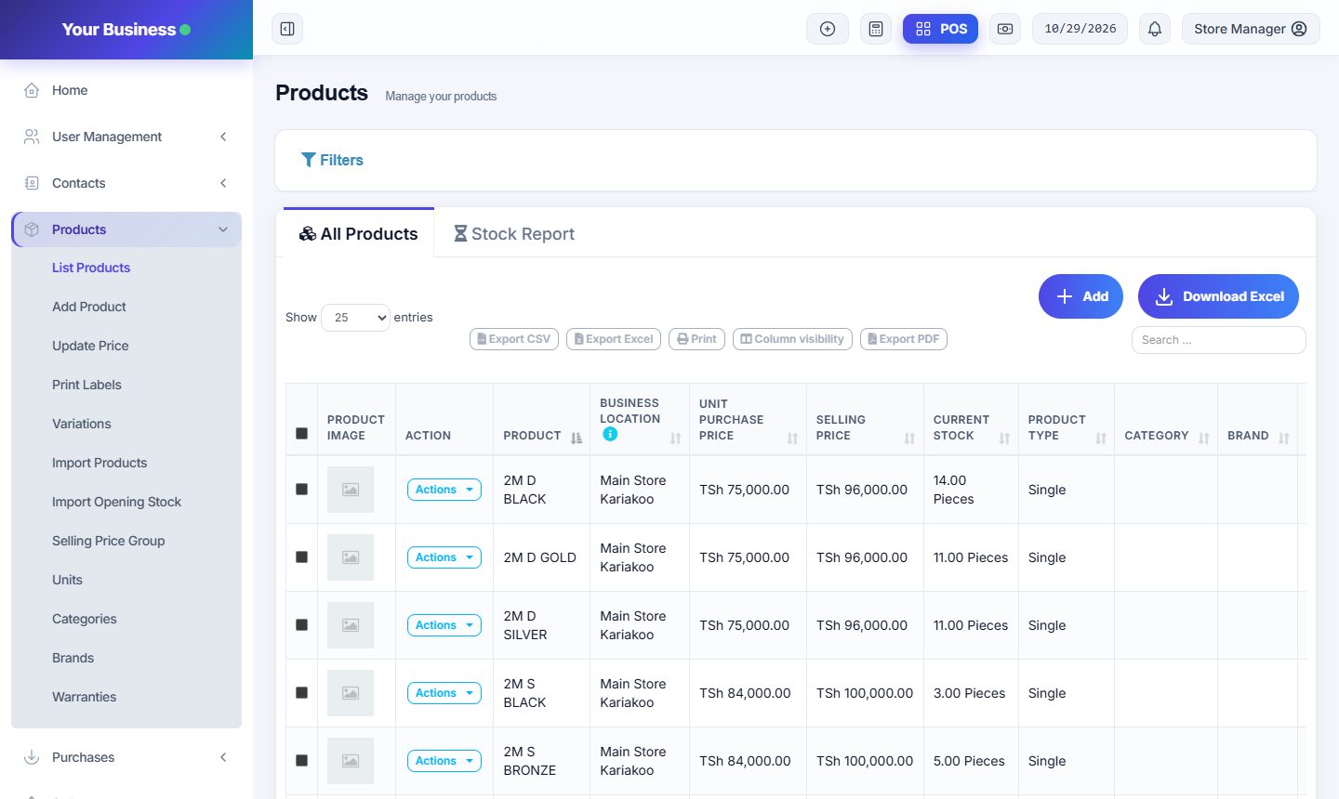This screenshot has height=799, width=1339.
Task: Open Actions dropdown for 2M D BLACK
Action: 444,490
